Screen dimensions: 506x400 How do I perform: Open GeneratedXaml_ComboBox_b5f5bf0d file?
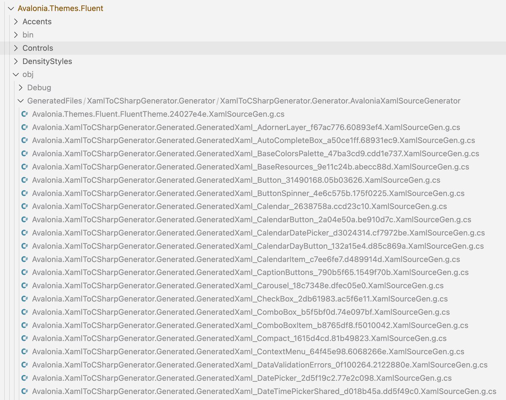tap(241, 312)
